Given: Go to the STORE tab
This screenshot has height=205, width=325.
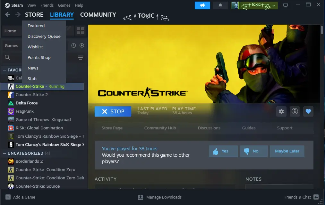Looking at the screenshot, I should click(34, 15).
